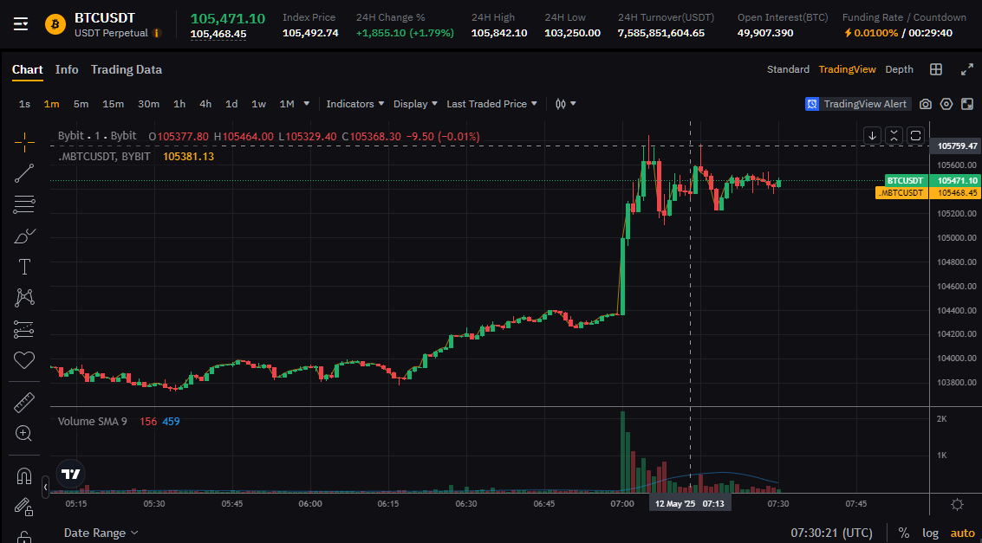The width and height of the screenshot is (982, 543).
Task: Switch chart to Standard view
Action: [x=788, y=69]
